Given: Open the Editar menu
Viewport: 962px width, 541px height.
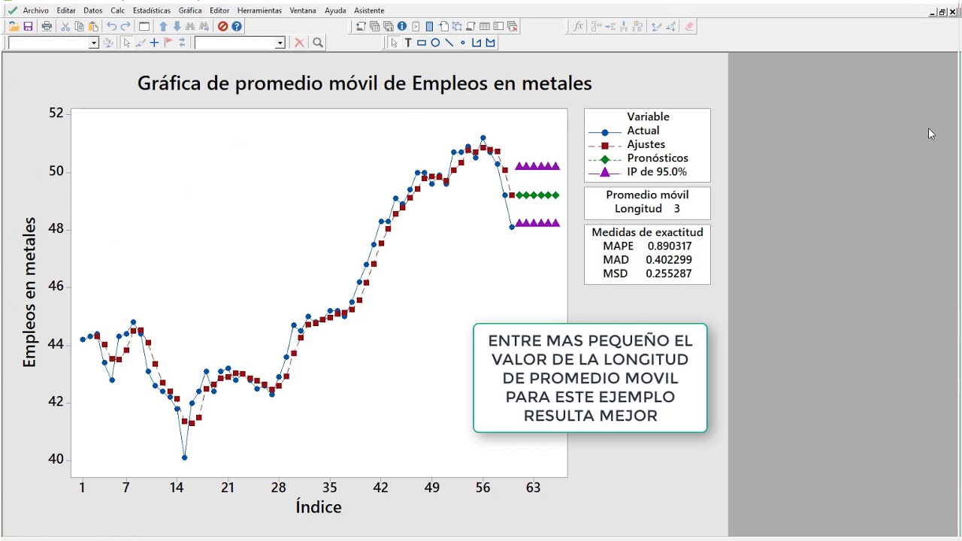Looking at the screenshot, I should (x=66, y=11).
